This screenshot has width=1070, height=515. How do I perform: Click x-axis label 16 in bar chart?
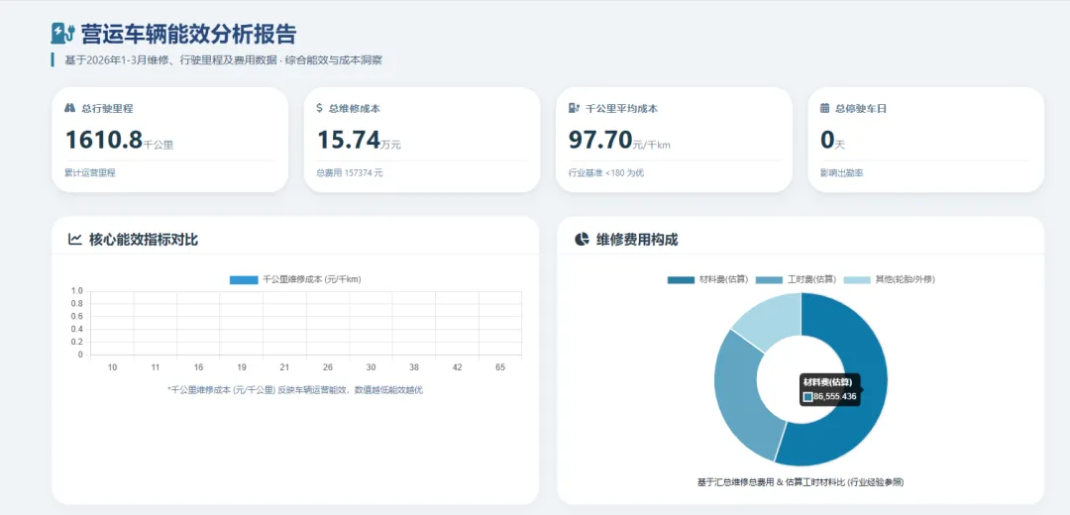point(198,367)
